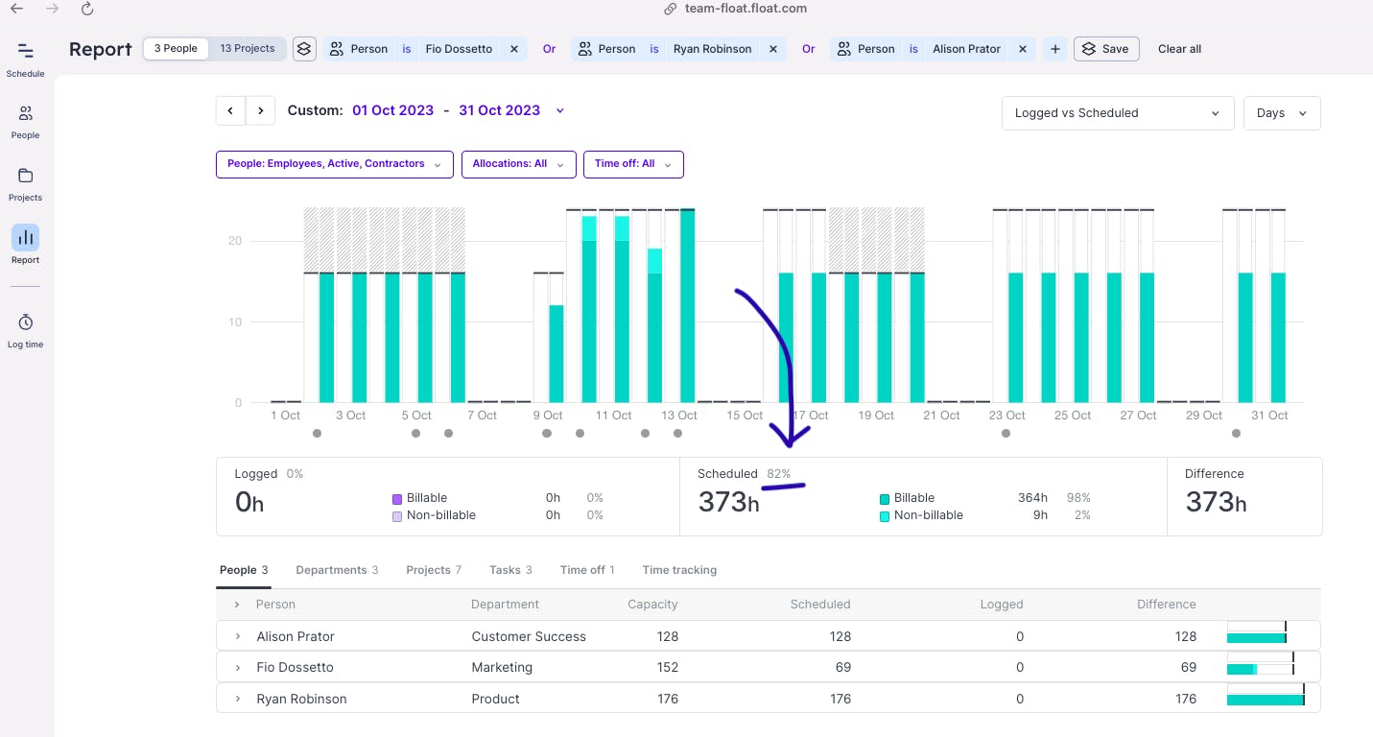Open the Allocations: All filter dropdown

click(518, 164)
